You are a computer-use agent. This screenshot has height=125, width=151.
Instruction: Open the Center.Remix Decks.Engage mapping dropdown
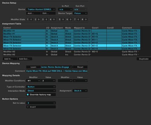(56, 67)
